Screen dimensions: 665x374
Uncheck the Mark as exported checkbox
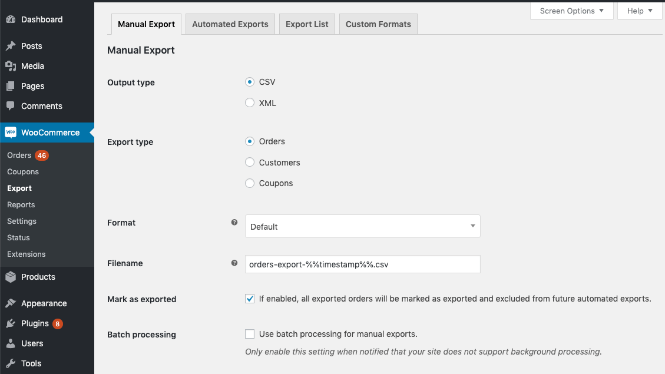[250, 299]
